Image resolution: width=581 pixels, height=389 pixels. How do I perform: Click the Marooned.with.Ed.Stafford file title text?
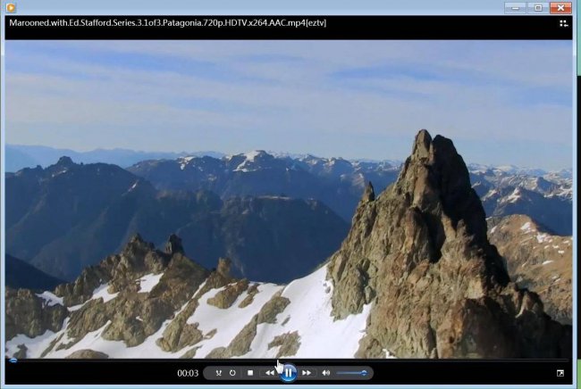pyautogui.click(x=167, y=23)
